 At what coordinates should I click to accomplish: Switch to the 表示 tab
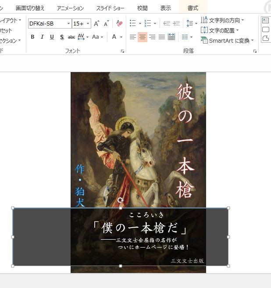click(166, 8)
